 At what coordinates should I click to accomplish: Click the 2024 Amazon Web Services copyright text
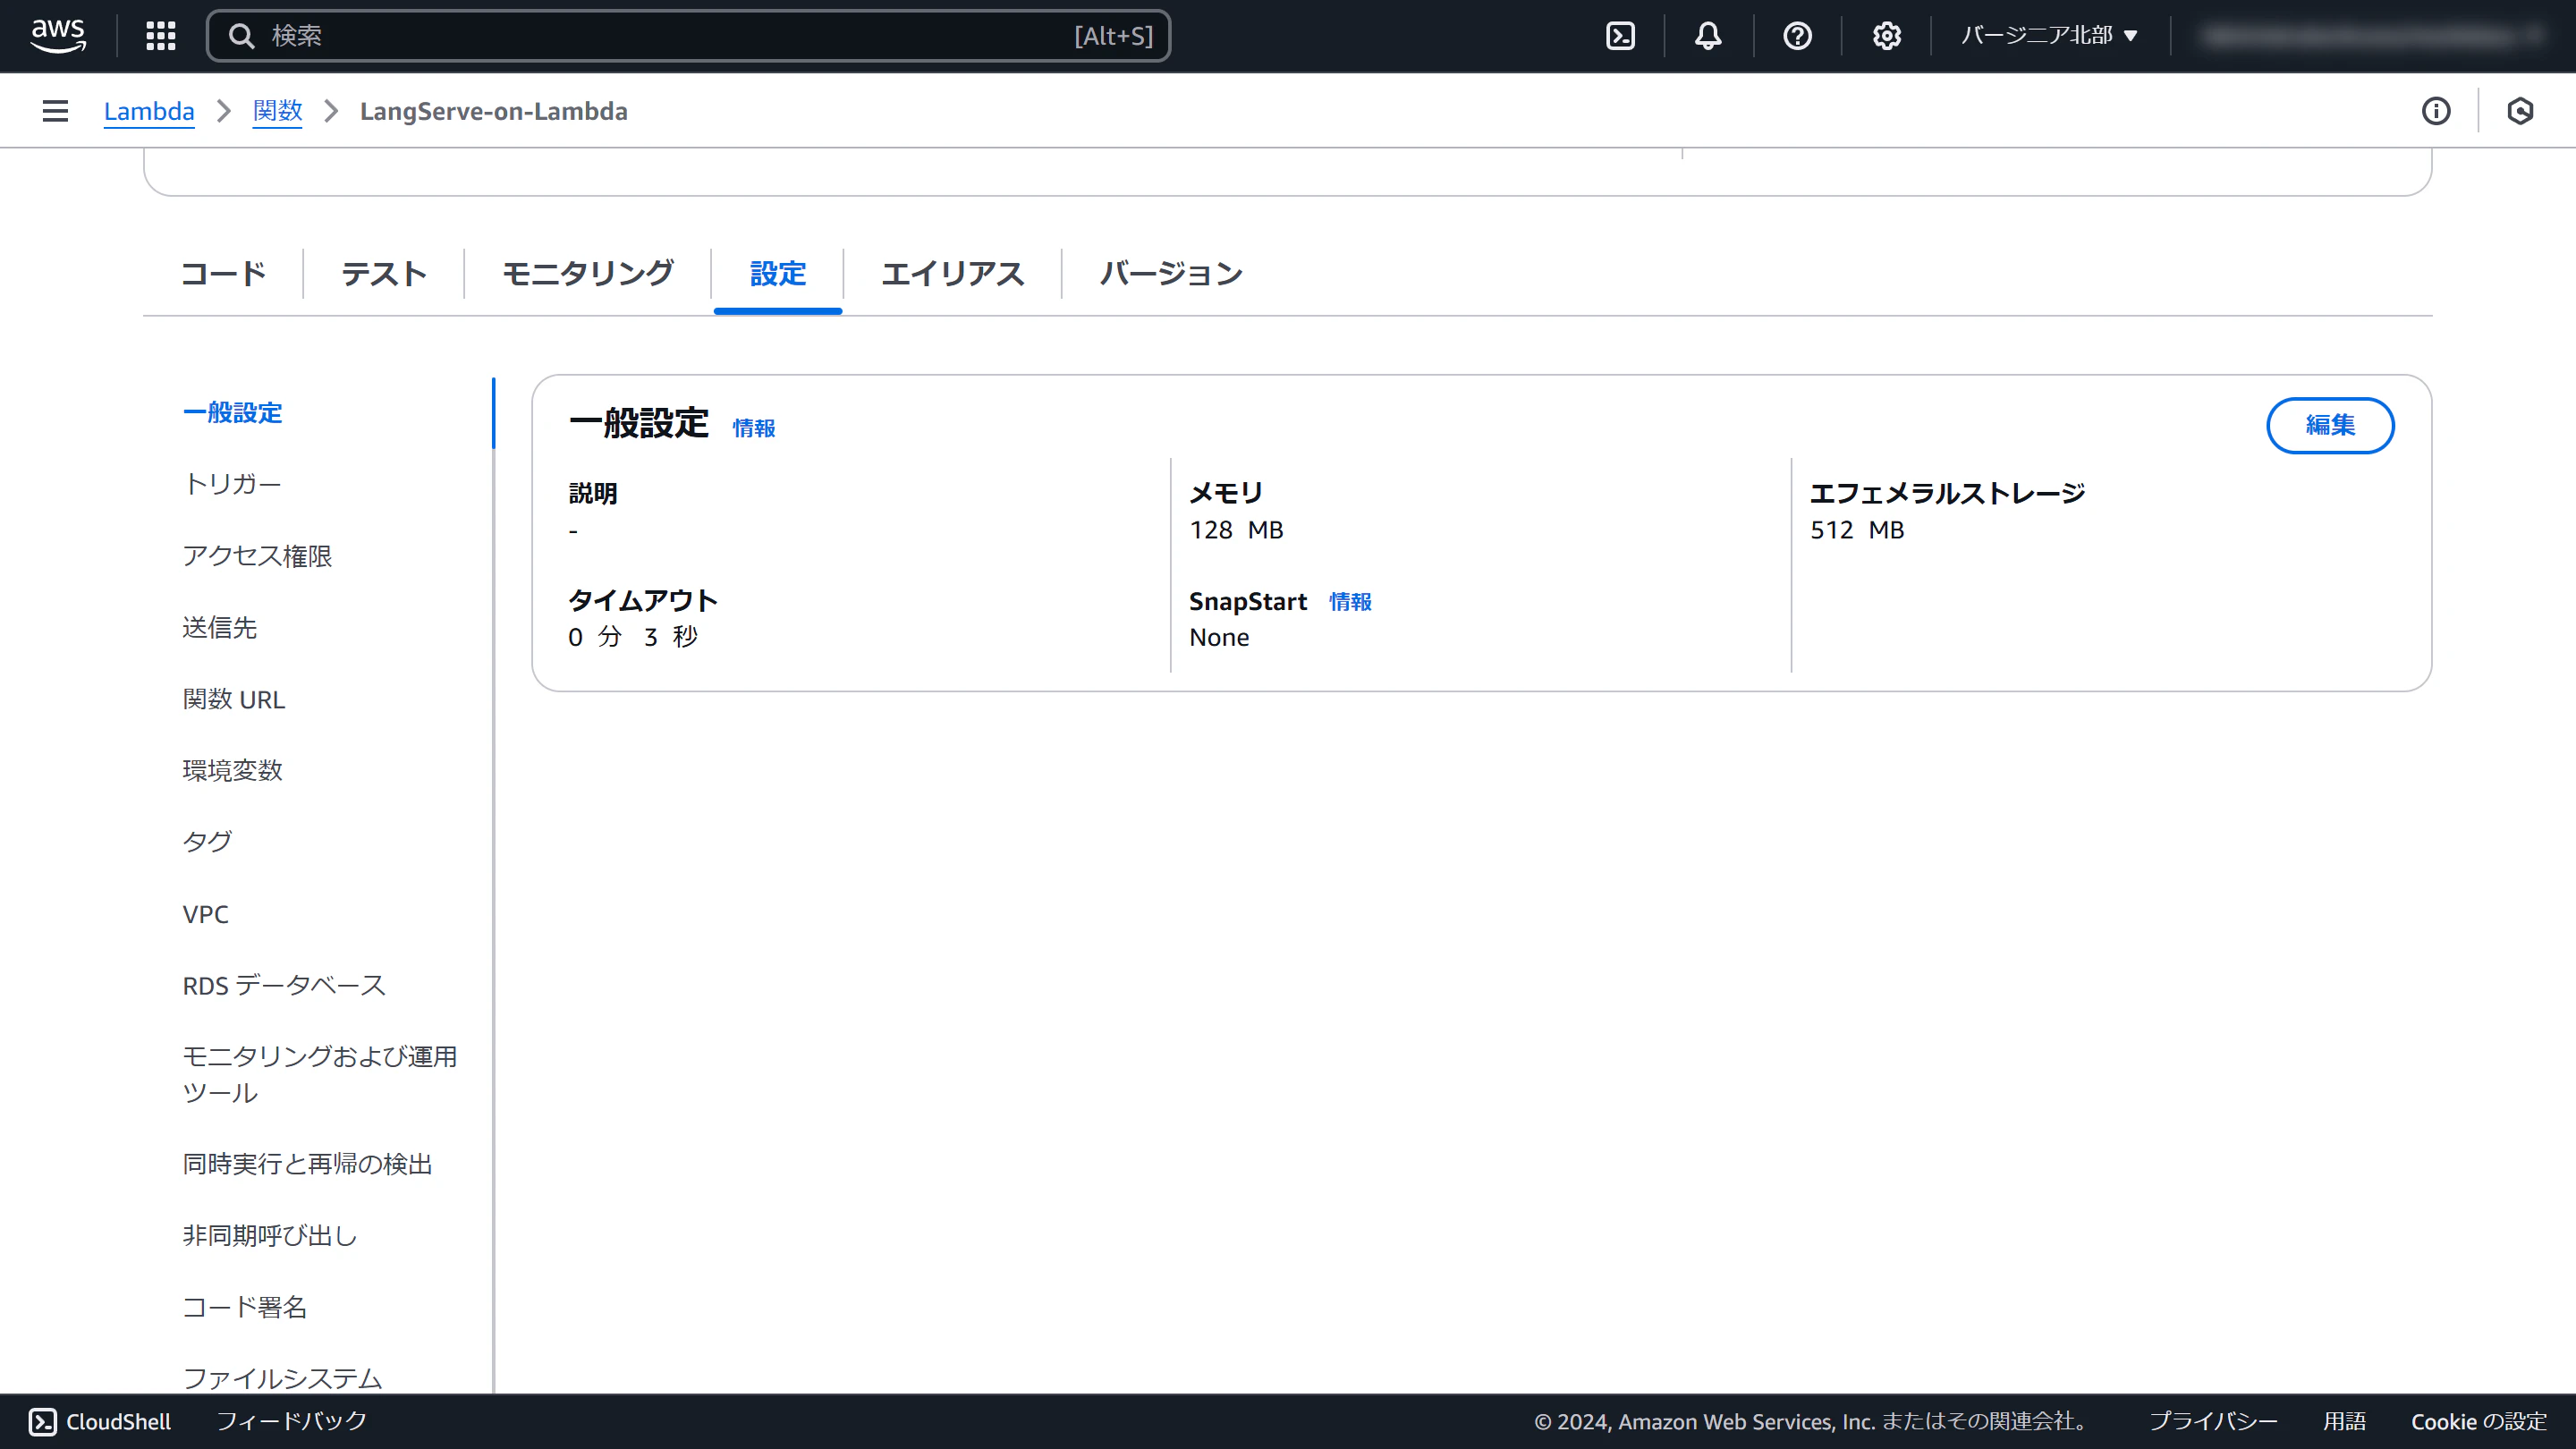1811,1421
